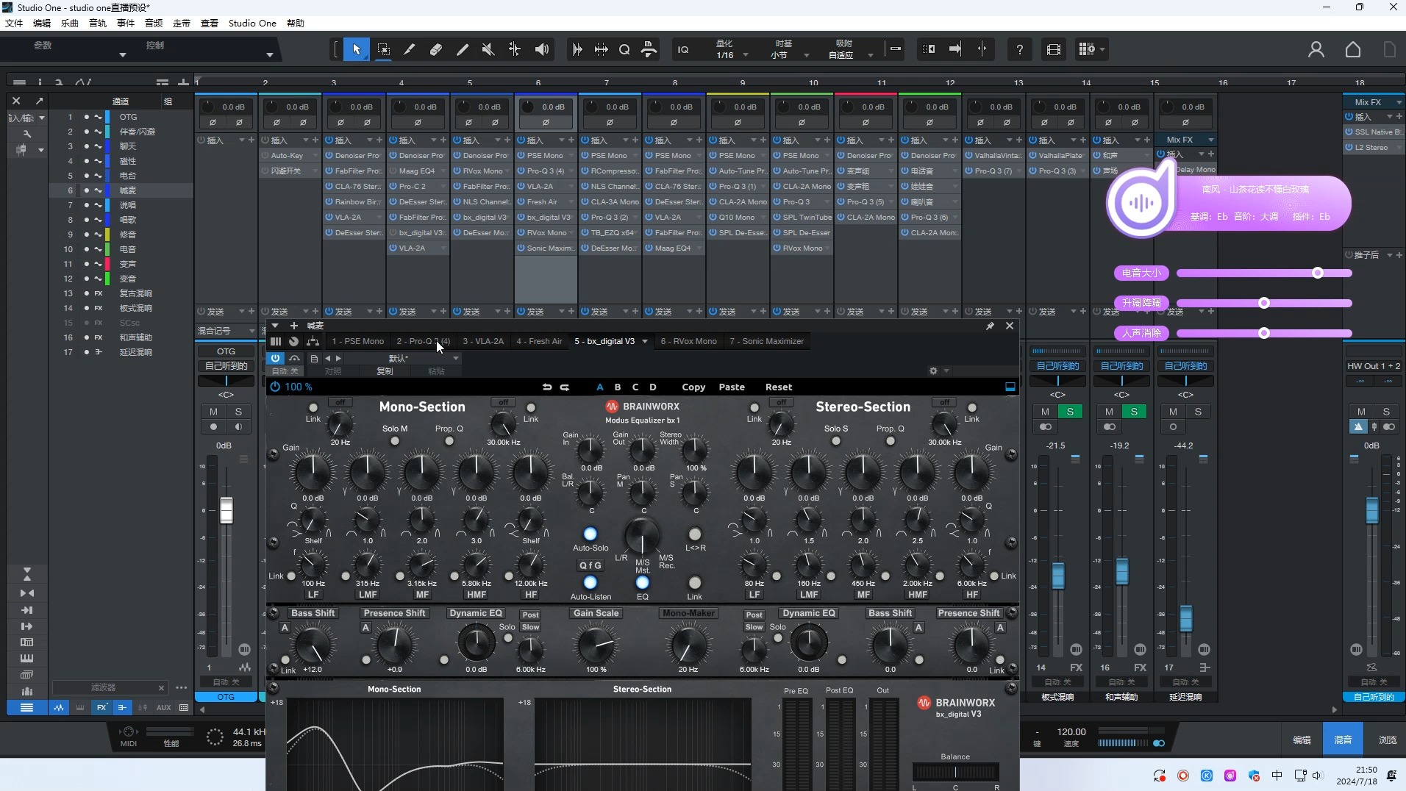Click the Reset button in bx_digital V3
Screen dimensions: 1406x791
click(779, 387)
